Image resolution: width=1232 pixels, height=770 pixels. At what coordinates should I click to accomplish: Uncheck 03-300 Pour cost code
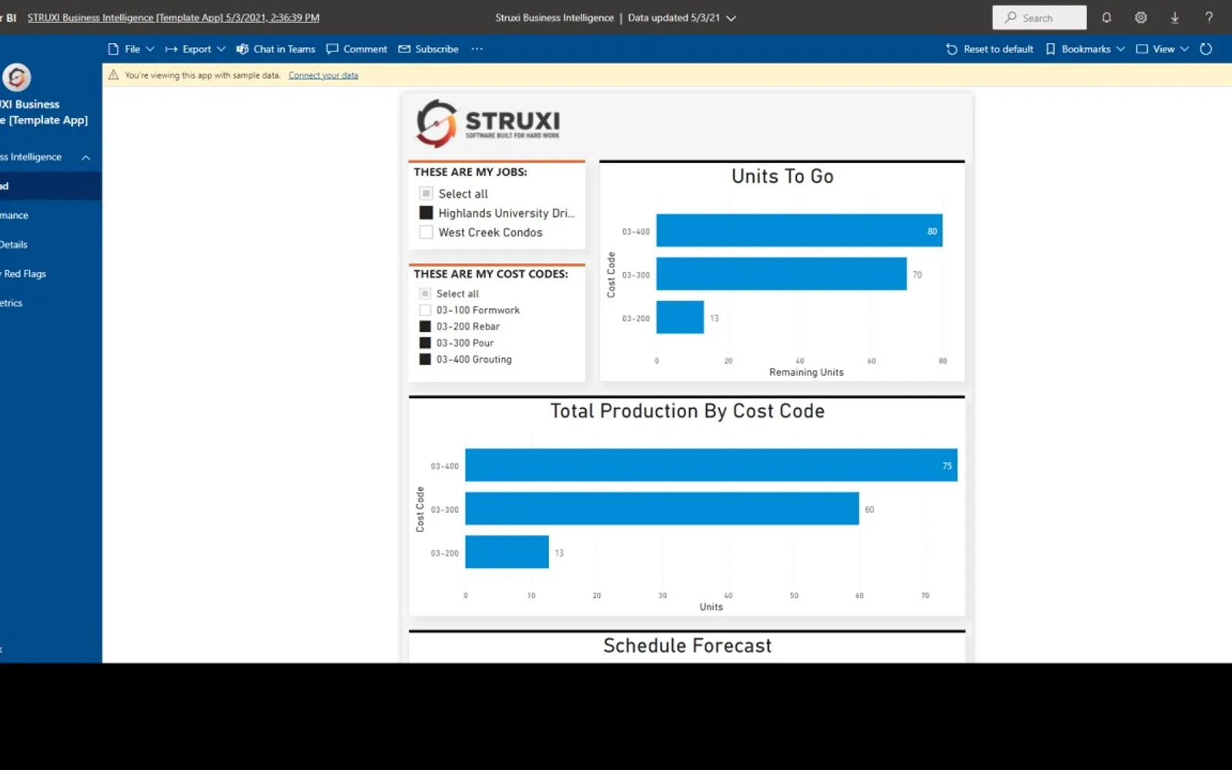click(425, 343)
